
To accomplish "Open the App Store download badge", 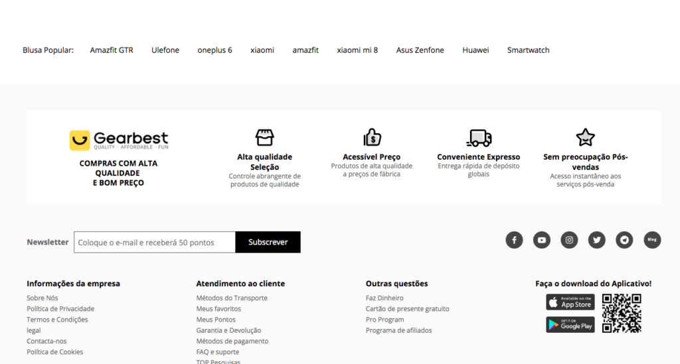I will (570, 302).
